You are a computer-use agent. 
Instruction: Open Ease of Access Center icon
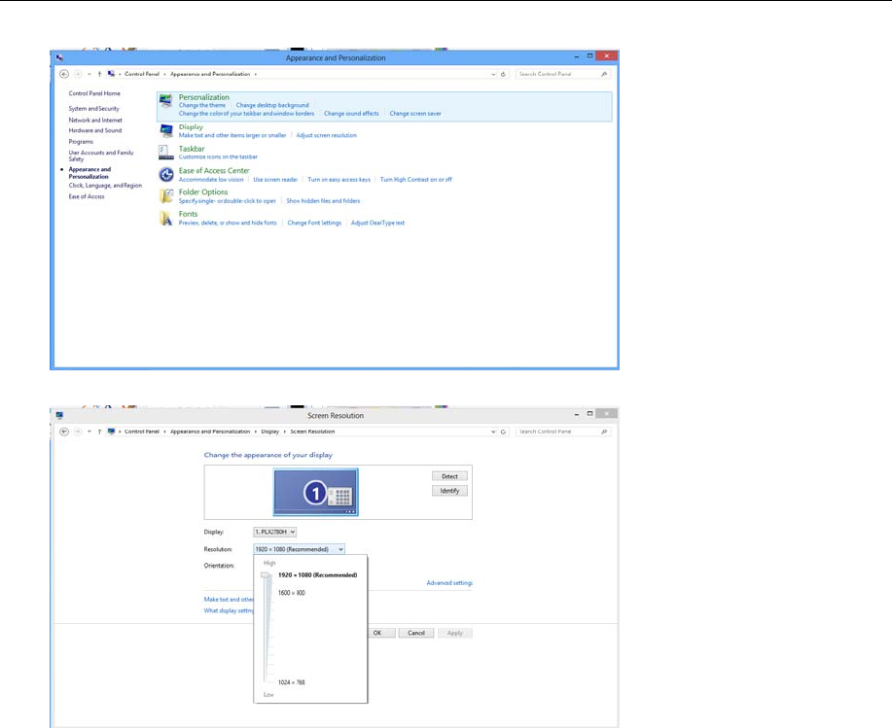(x=166, y=175)
